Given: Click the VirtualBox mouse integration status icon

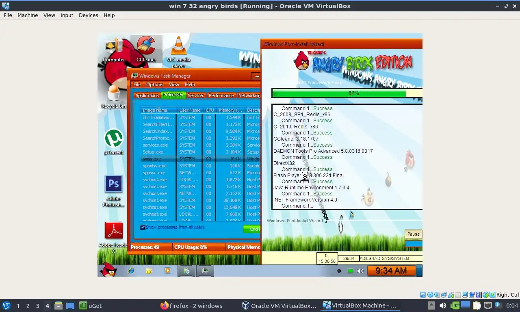Looking at the screenshot, I should (485, 295).
